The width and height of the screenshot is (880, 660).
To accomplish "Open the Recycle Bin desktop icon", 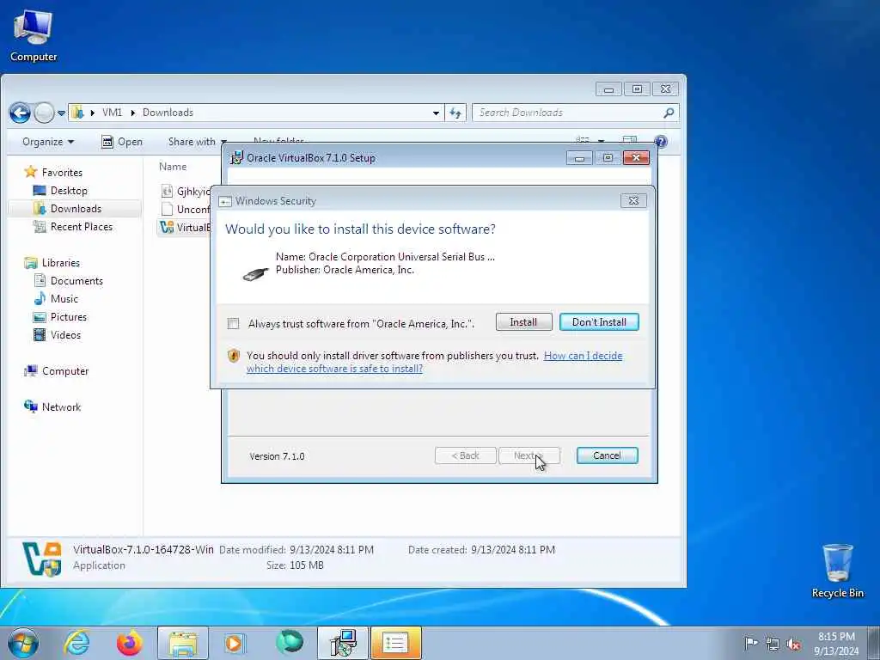I will 837,571.
